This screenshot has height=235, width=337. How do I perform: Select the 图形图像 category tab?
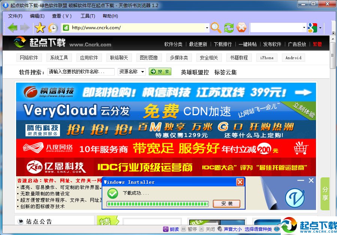coord(149,58)
